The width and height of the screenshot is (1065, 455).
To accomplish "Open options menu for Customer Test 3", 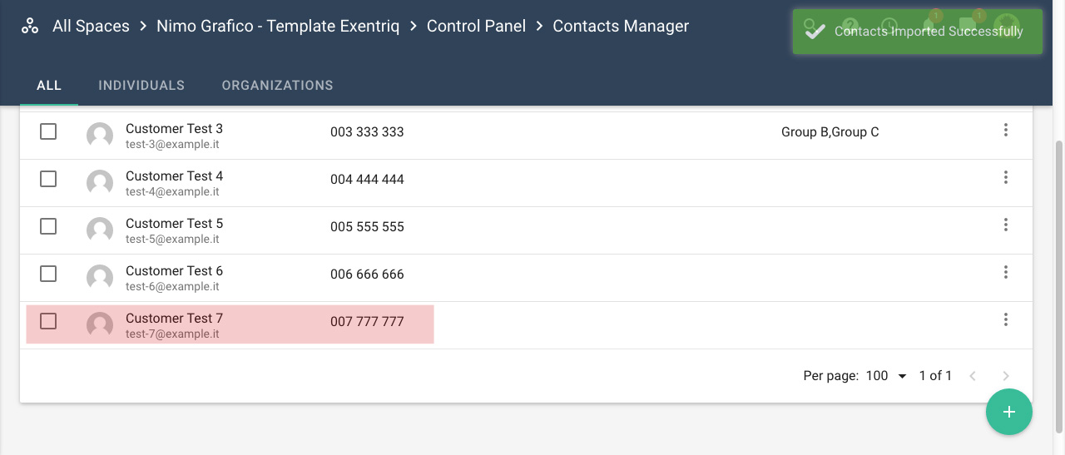I will [1006, 130].
